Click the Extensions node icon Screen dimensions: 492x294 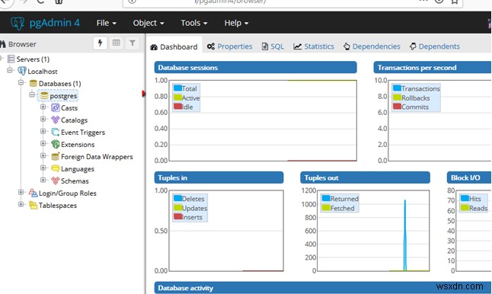[x=56, y=144]
